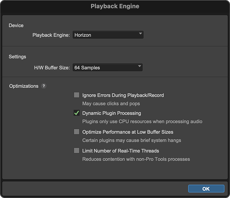
Task: Click the 64 Samples buffer value
Action: tap(87, 68)
